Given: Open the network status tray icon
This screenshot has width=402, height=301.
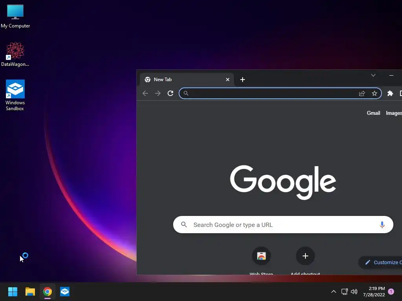Looking at the screenshot, I should 344,292.
